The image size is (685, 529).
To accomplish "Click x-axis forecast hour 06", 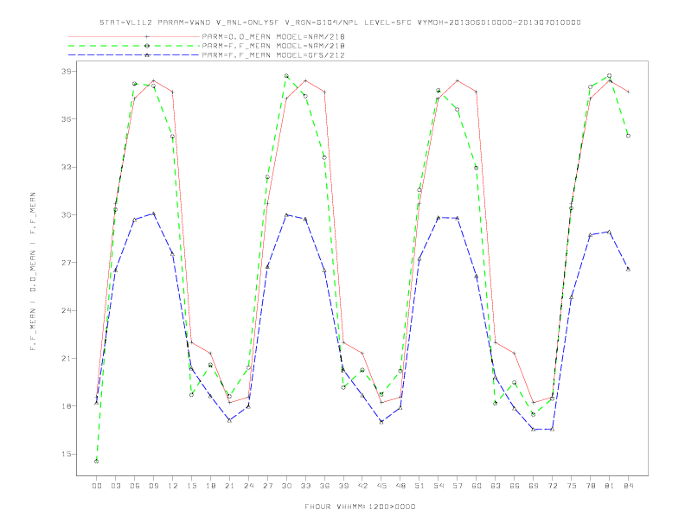I will point(135,486).
